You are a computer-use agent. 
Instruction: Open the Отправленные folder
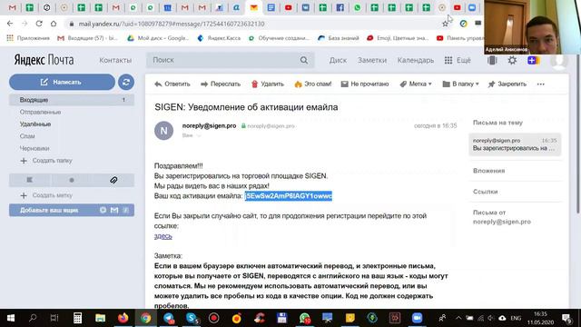[x=40, y=112]
